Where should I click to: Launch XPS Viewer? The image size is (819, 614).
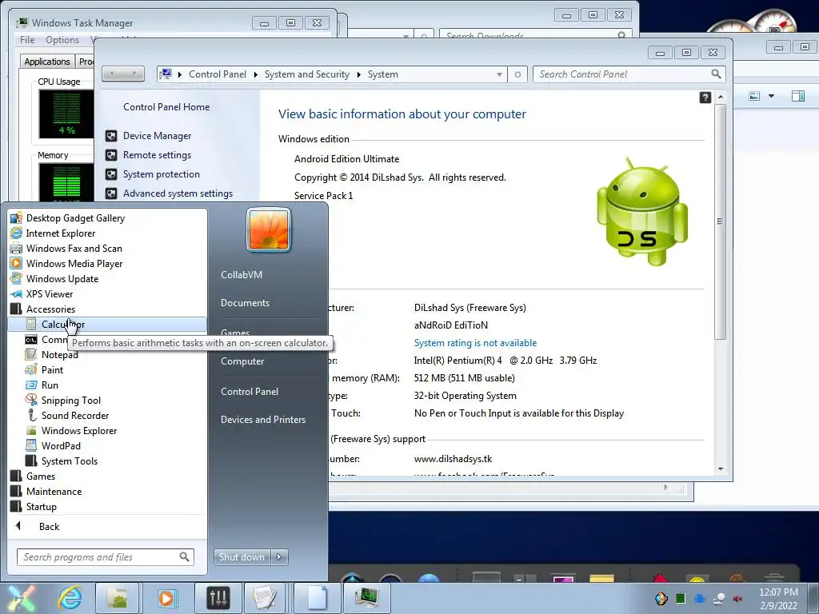click(50, 294)
